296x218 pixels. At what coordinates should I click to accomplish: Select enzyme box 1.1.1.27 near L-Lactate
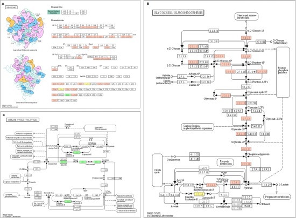(x=266, y=185)
